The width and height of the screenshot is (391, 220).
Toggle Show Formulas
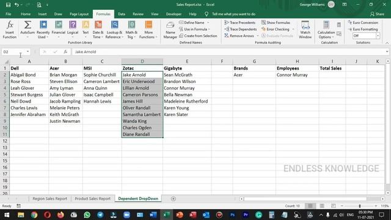click(276, 23)
